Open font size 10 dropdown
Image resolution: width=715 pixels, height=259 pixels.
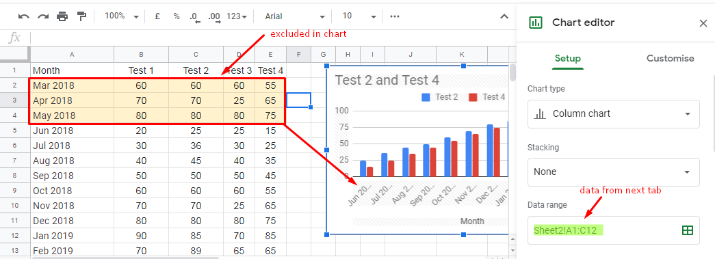click(359, 16)
